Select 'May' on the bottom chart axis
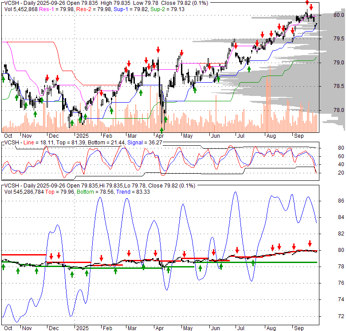 [188, 328]
